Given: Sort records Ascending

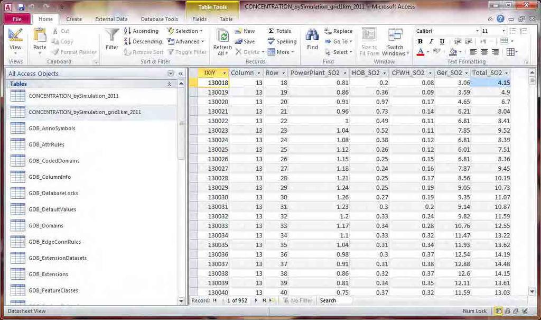Looking at the screenshot, I should pyautogui.click(x=142, y=31).
